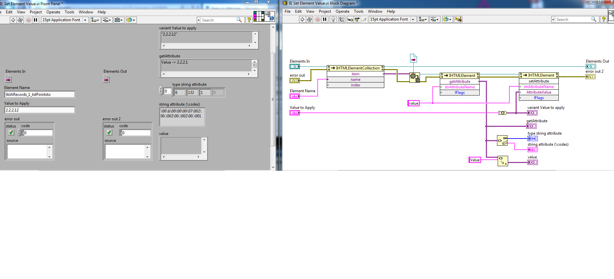The height and width of the screenshot is (279, 614).
Task: Click type string attribute array index stepper
Action: tap(161, 91)
